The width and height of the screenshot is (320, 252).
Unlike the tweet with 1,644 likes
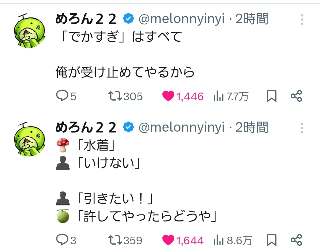click(x=168, y=240)
